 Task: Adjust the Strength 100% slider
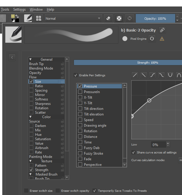pyautogui.click(x=128, y=62)
